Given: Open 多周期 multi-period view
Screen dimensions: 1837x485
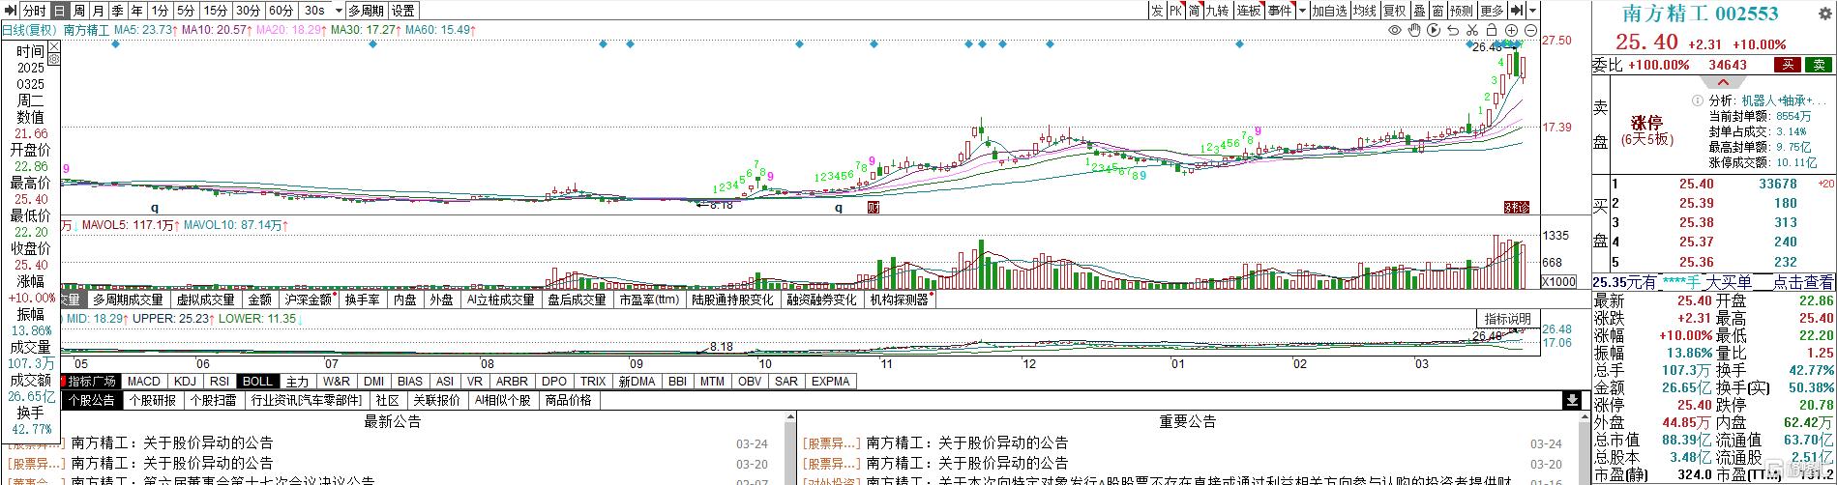Looking at the screenshot, I should point(367,11).
